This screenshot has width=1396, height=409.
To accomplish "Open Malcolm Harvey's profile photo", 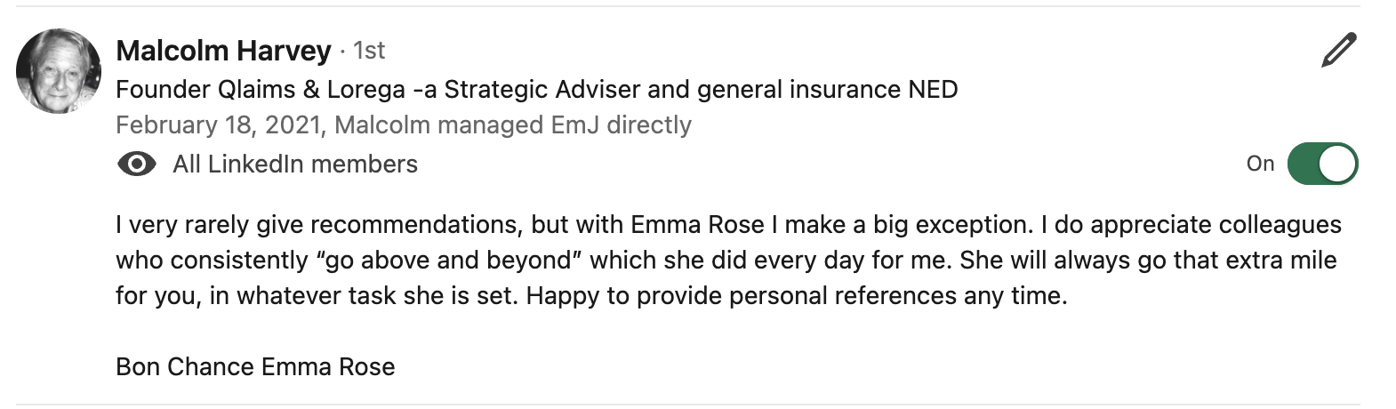I will click(x=59, y=71).
